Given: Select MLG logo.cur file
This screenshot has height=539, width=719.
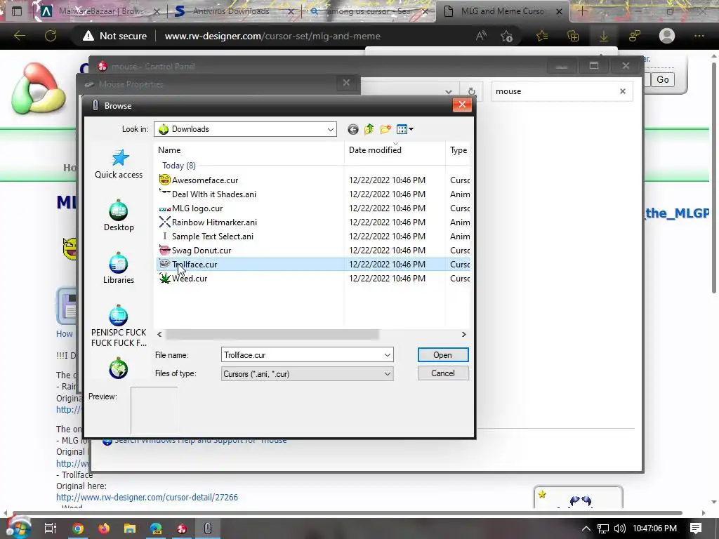Looking at the screenshot, I should (x=191, y=208).
